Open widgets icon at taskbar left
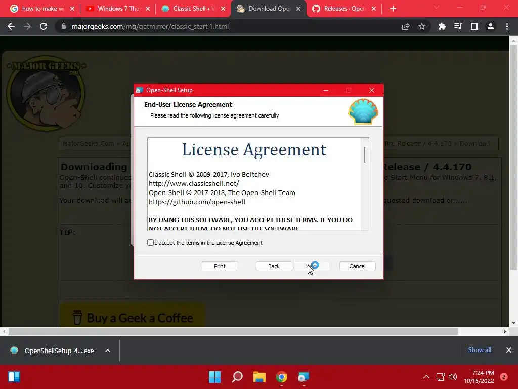 [x=14, y=377]
